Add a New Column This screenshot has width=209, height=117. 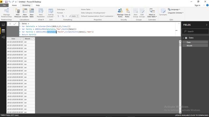(x=25, y=13)
